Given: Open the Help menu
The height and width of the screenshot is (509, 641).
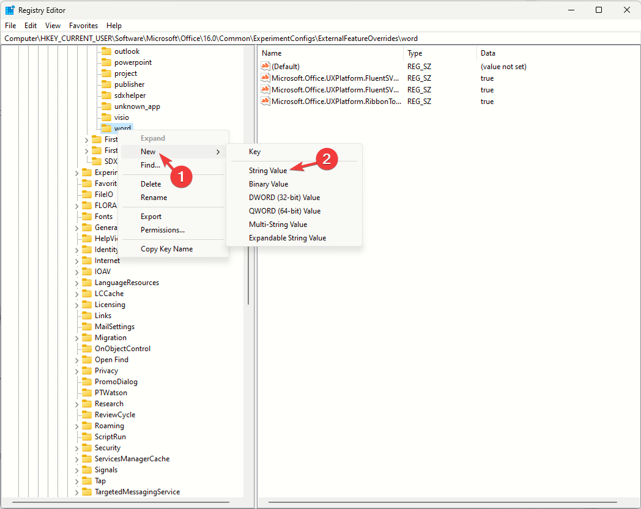Looking at the screenshot, I should pyautogui.click(x=114, y=25).
